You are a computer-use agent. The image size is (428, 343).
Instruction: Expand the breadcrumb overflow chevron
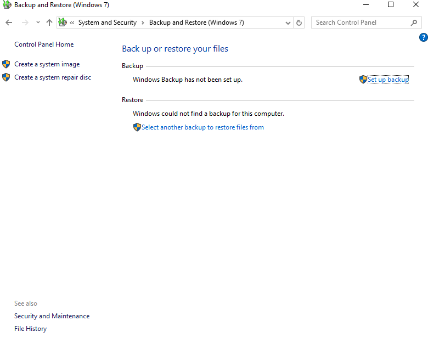pyautogui.click(x=72, y=23)
